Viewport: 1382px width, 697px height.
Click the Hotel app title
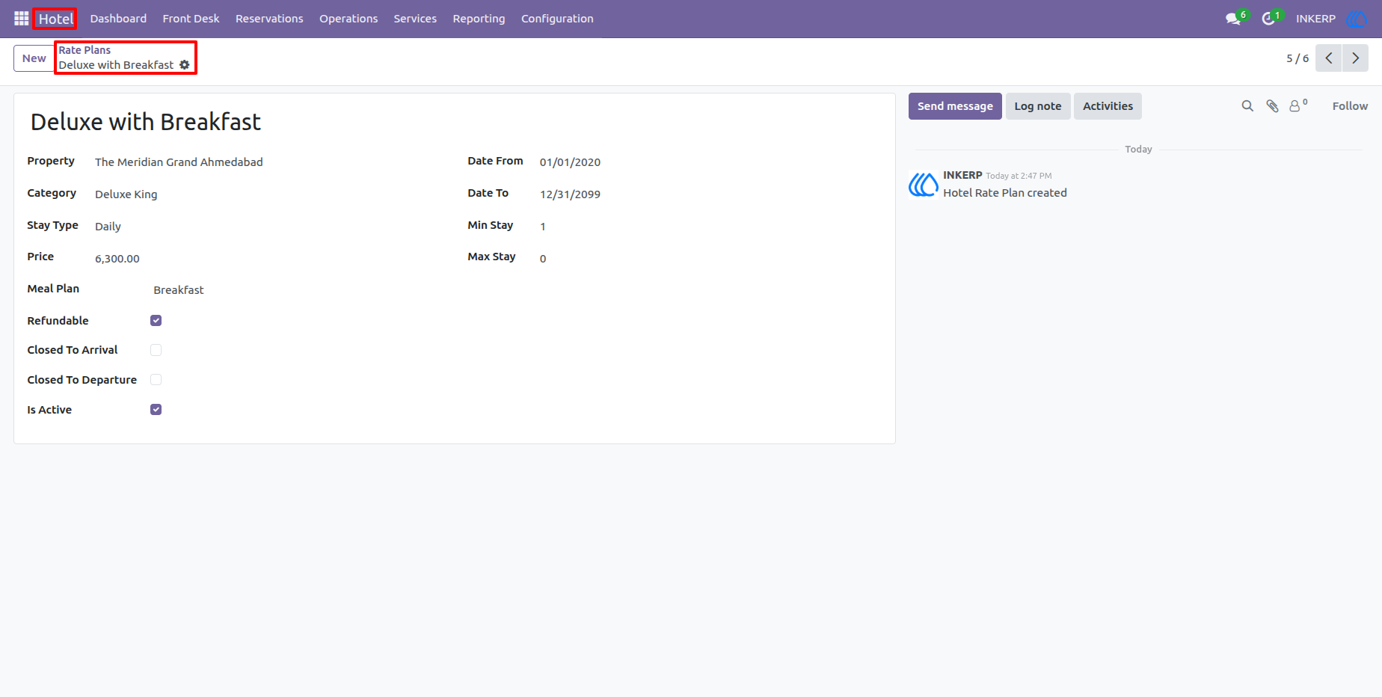pyautogui.click(x=56, y=19)
